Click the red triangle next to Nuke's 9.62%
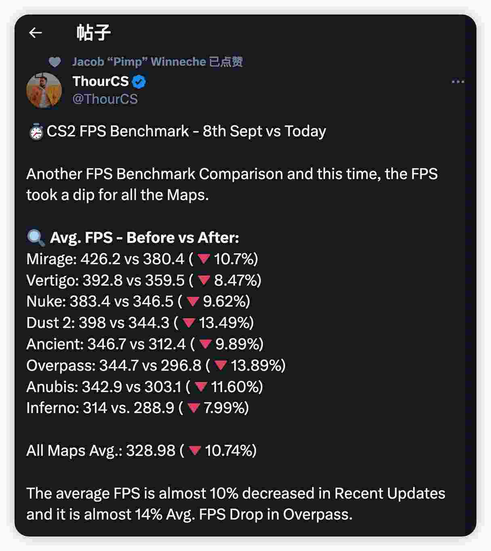Screen dimensions: 491x551 (x=193, y=301)
